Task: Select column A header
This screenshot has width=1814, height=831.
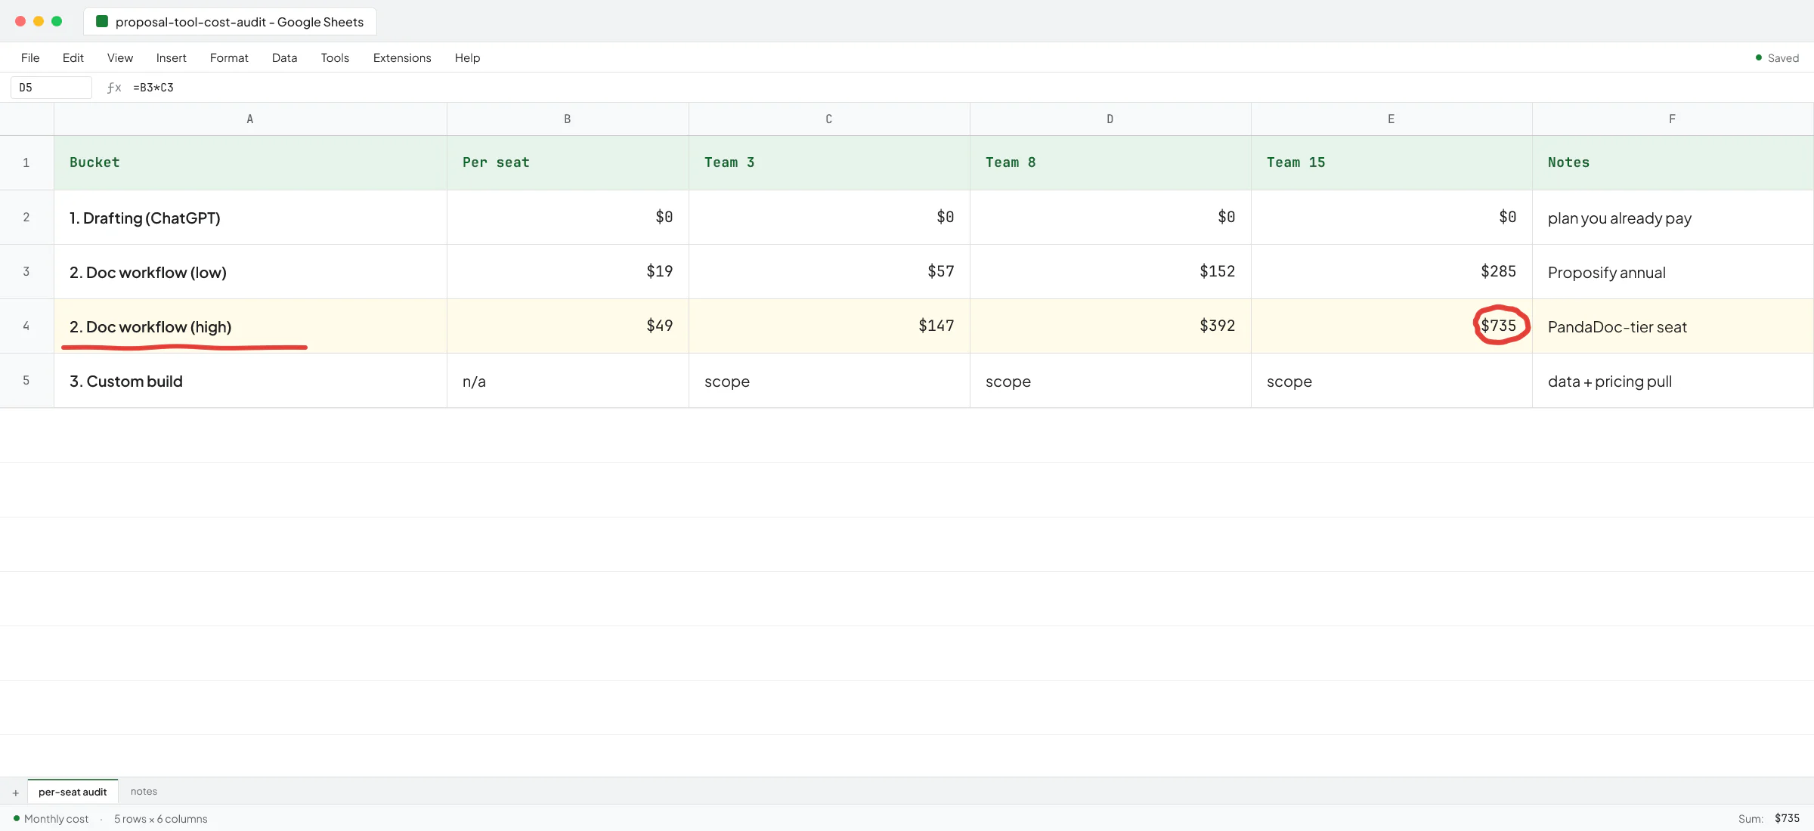Action: pos(250,119)
